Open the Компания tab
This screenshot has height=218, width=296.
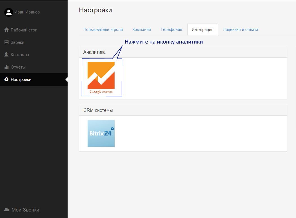[142, 29]
